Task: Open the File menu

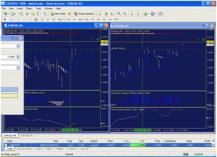Action: (x=4, y=8)
